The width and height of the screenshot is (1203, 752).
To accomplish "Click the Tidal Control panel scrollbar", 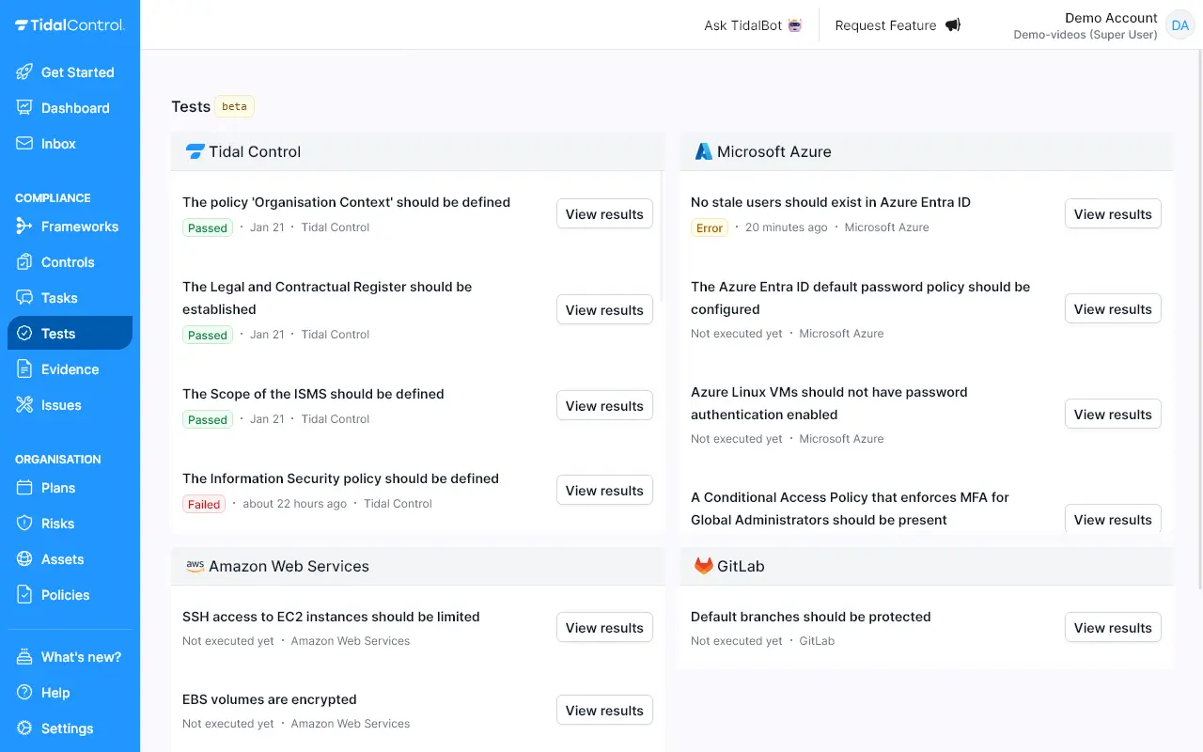I will (661, 235).
